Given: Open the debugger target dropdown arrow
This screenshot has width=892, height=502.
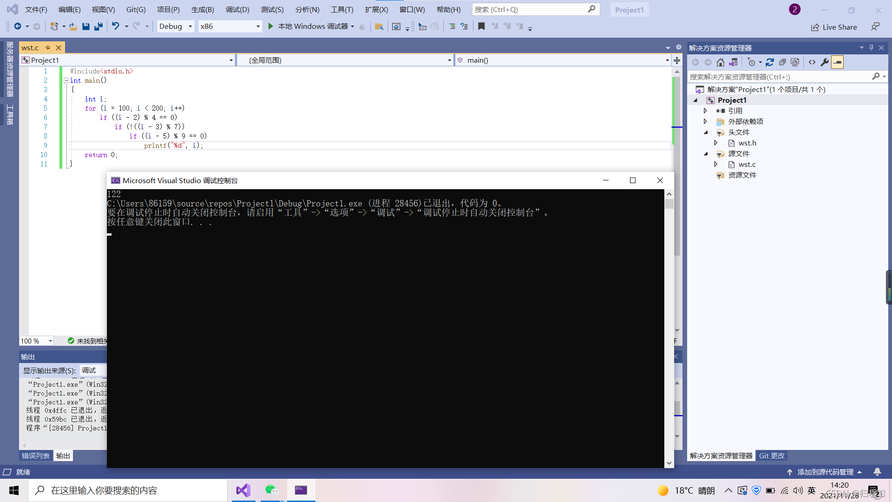Looking at the screenshot, I should 353,26.
